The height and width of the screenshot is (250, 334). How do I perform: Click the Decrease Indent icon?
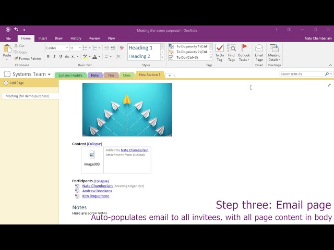pyautogui.click(x=106, y=48)
